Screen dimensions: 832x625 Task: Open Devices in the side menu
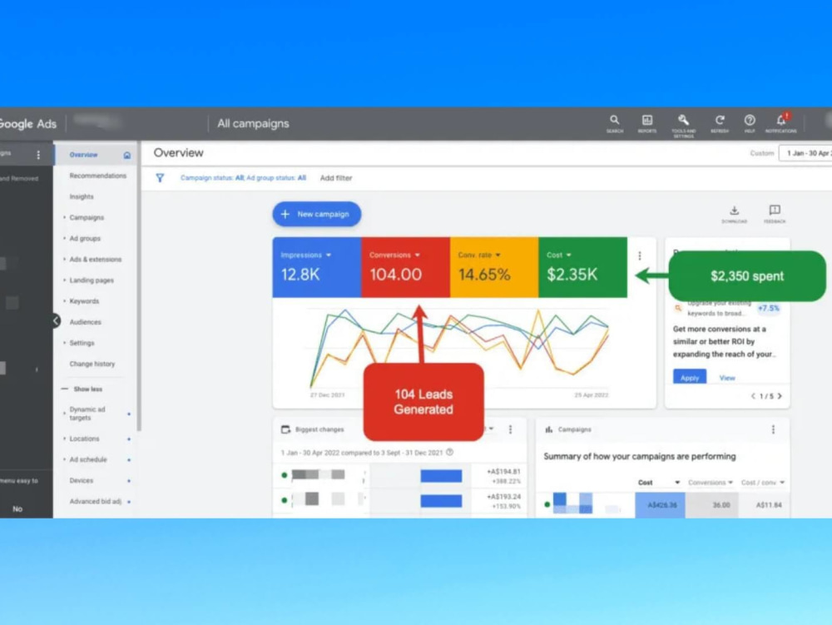pyautogui.click(x=82, y=481)
